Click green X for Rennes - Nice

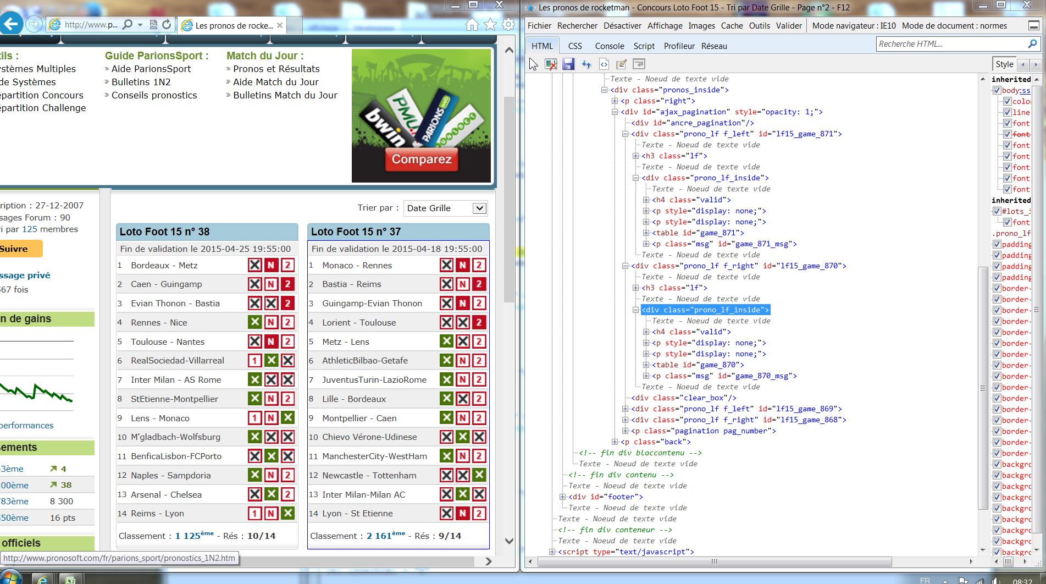[254, 323]
